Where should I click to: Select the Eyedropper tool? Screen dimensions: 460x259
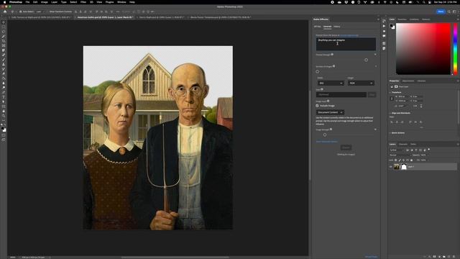[4, 50]
